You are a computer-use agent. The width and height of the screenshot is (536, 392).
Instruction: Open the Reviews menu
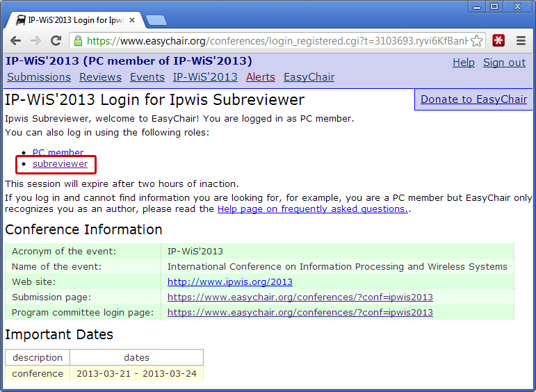tap(100, 77)
